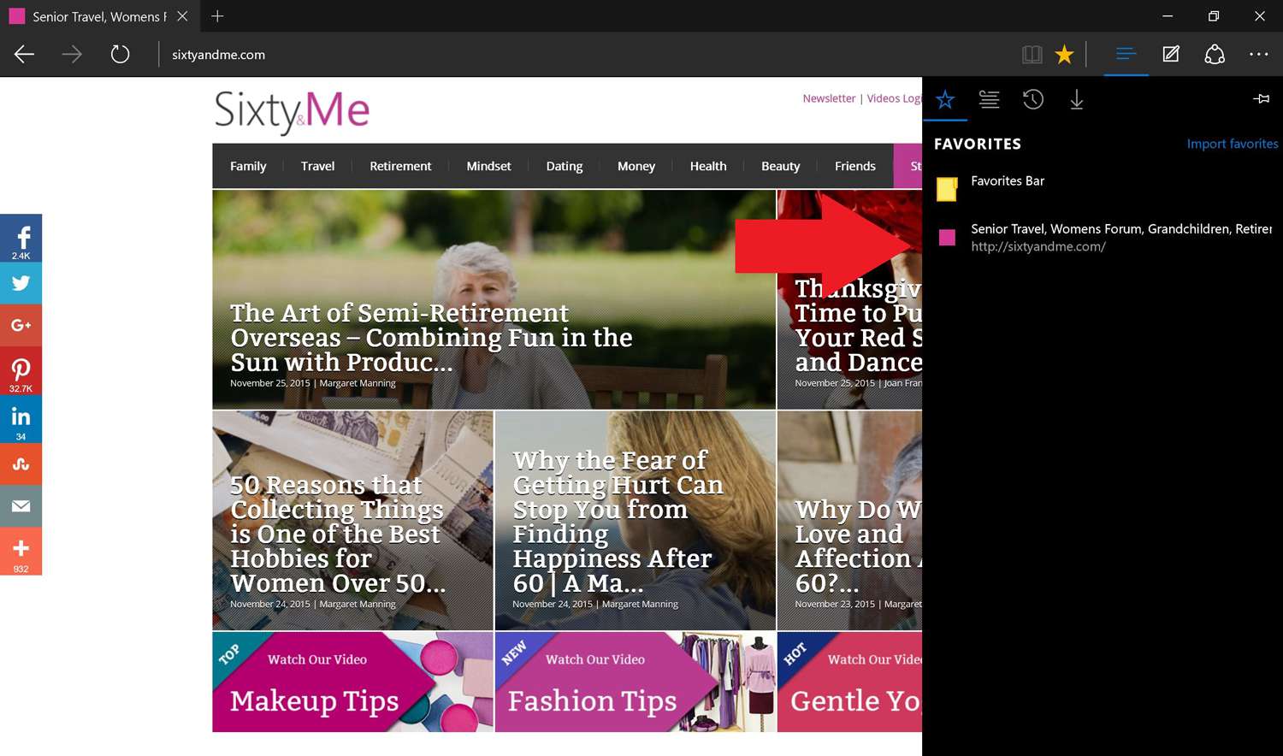Open the Favorites Bar folder
The width and height of the screenshot is (1283, 756).
[x=1103, y=188]
